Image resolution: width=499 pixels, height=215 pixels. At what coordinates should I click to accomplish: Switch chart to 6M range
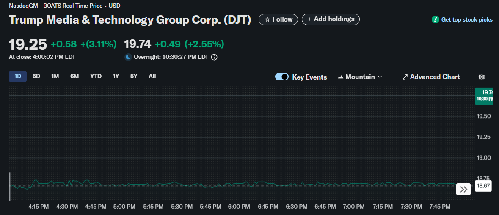74,76
